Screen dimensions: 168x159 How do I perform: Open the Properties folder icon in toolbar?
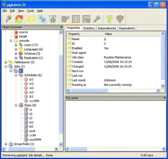pos(32,19)
